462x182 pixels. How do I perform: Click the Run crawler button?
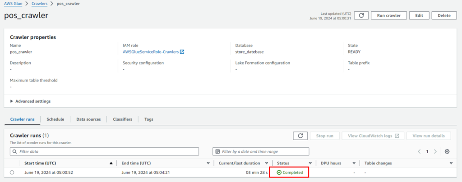[389, 16]
